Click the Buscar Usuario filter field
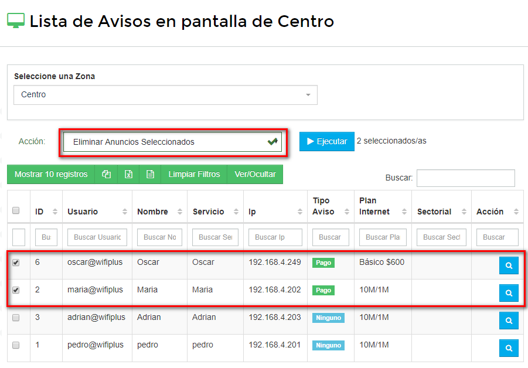 [x=97, y=238]
